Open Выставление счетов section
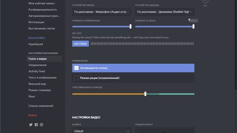237x133 pixels. point(41,28)
